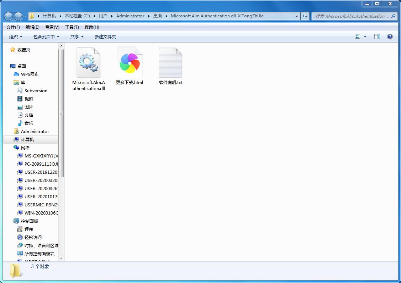This screenshot has height=283, width=401.
Task: Select 控制面板 in the navigation pane
Action: [30, 221]
